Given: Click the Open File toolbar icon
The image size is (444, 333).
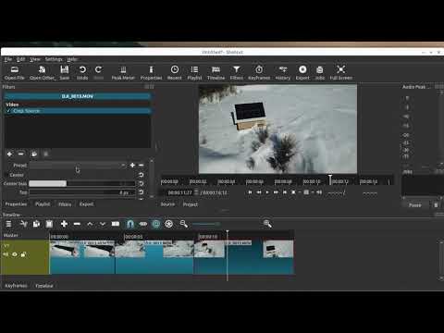Looking at the screenshot, I should pyautogui.click(x=15, y=73).
